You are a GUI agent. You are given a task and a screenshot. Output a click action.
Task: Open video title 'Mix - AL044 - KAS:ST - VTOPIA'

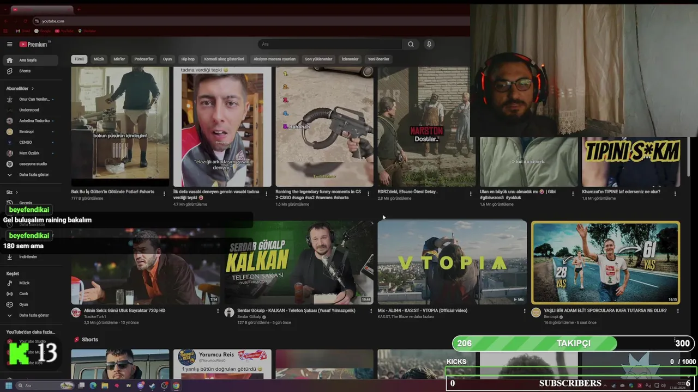[x=423, y=310]
